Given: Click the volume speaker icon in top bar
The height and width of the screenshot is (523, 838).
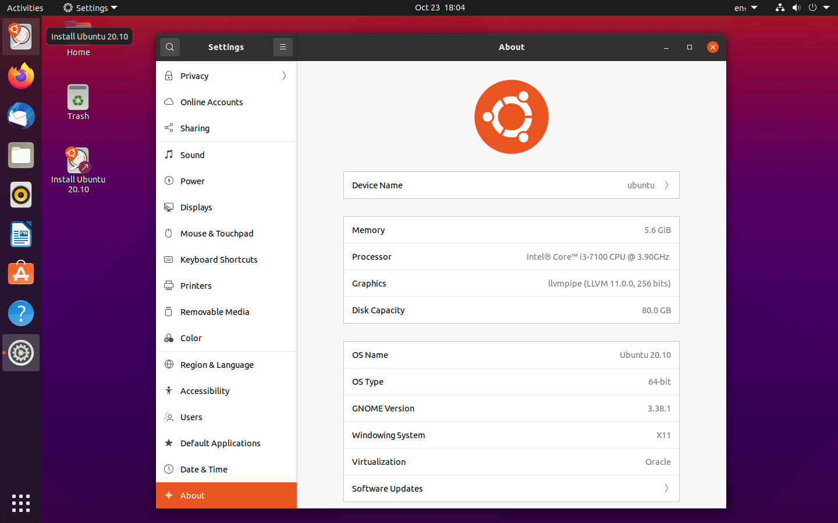Looking at the screenshot, I should pos(796,8).
